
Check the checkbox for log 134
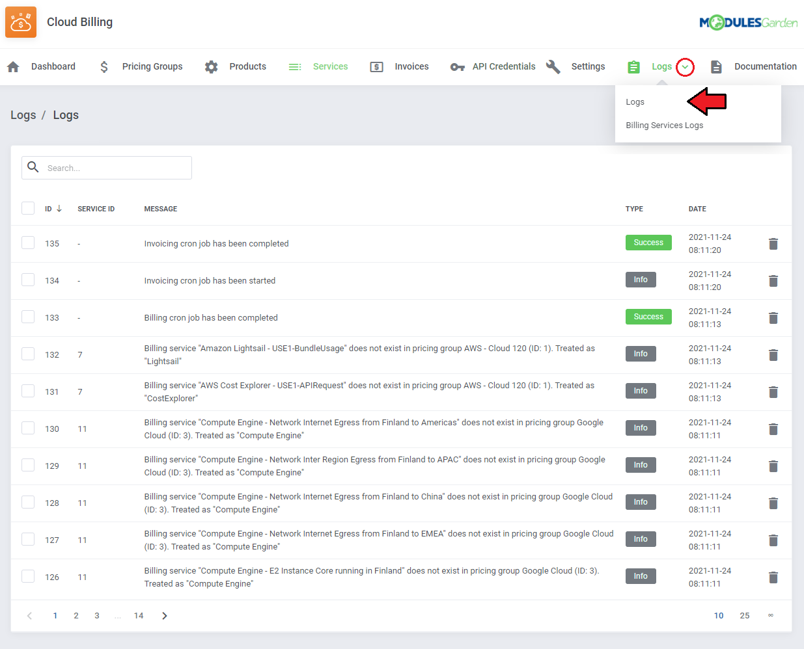coord(28,280)
